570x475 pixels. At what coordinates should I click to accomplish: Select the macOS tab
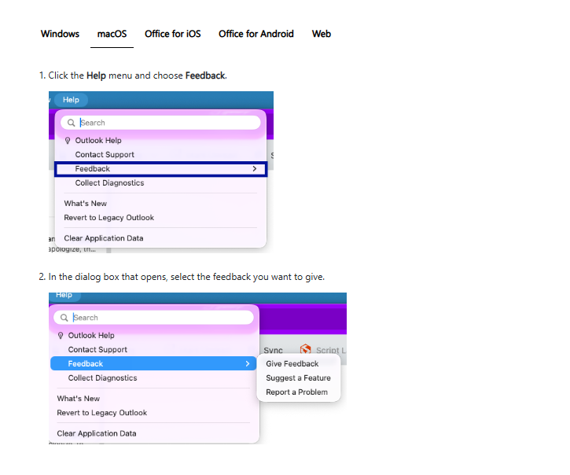click(x=112, y=34)
